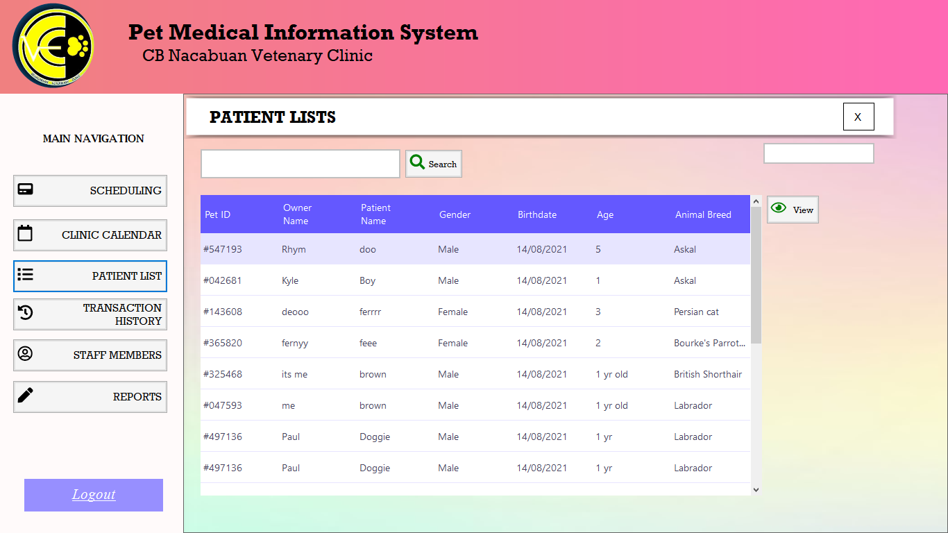The width and height of the screenshot is (948, 533).
Task: Click the green magnifier Search button
Action: 434,164
